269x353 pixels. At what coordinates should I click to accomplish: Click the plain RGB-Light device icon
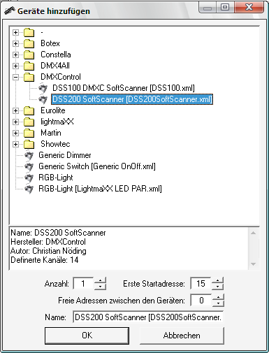click(29, 178)
